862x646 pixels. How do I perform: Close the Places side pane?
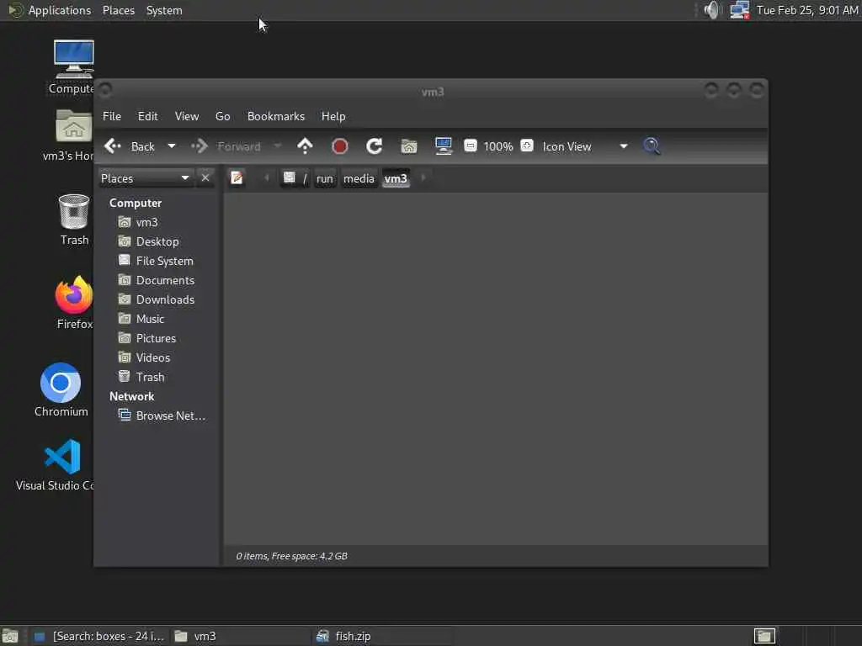205,178
